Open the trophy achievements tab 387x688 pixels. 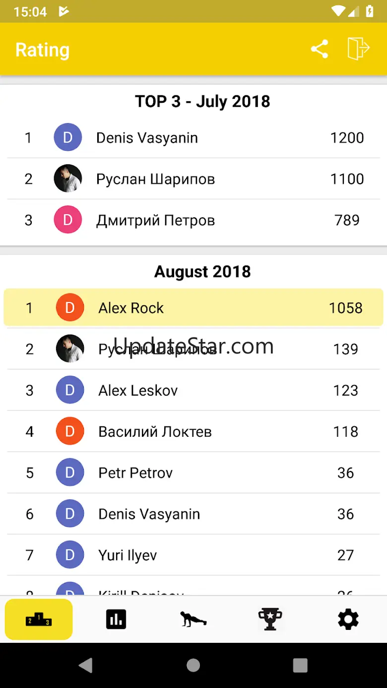pyautogui.click(x=270, y=619)
